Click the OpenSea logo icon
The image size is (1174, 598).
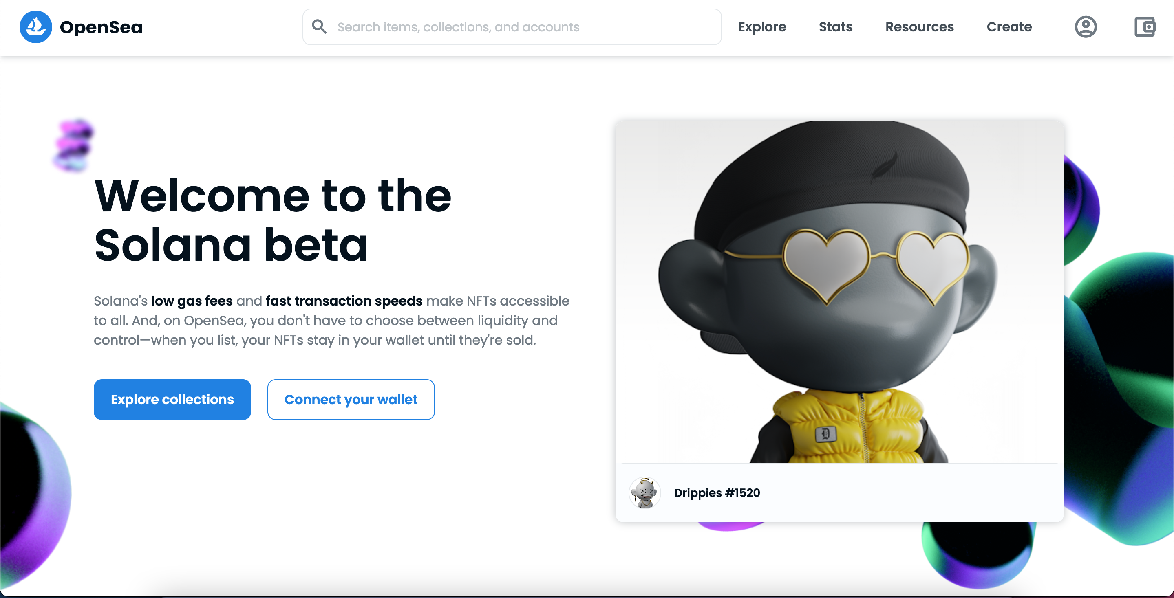pyautogui.click(x=36, y=27)
